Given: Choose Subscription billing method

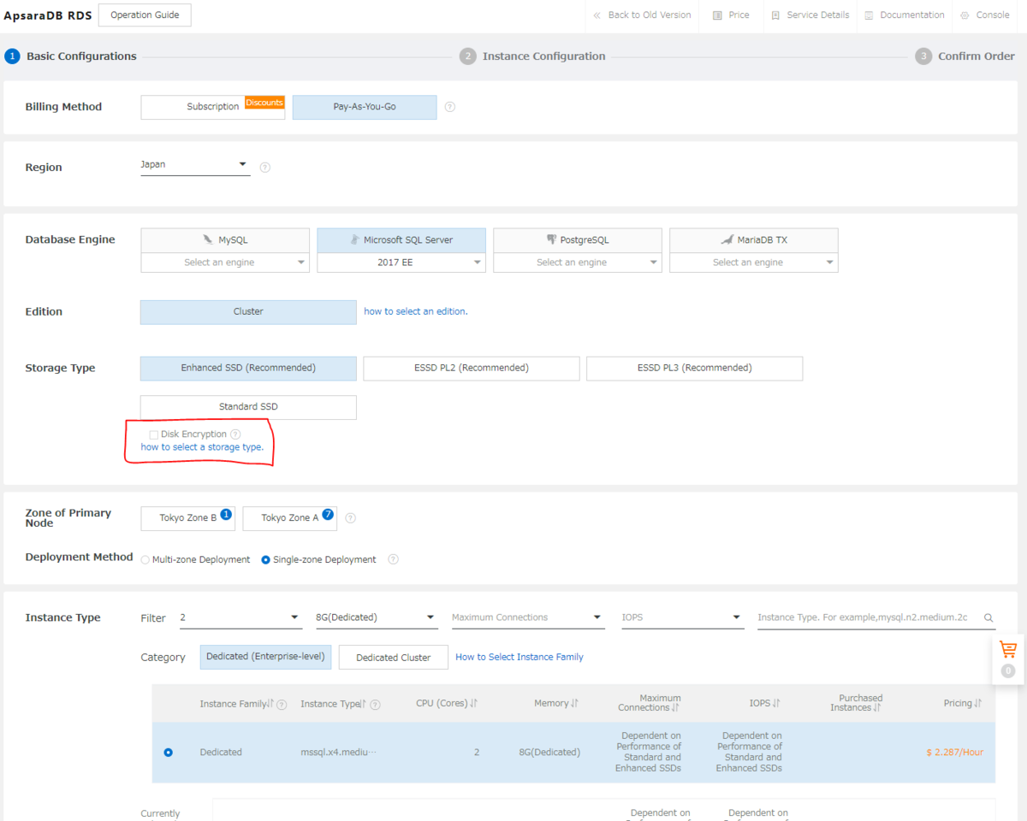Looking at the screenshot, I should coord(213,107).
